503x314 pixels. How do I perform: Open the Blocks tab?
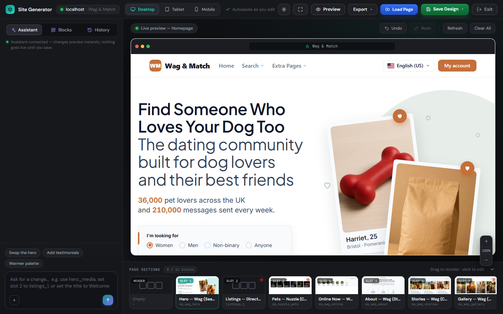[61, 30]
